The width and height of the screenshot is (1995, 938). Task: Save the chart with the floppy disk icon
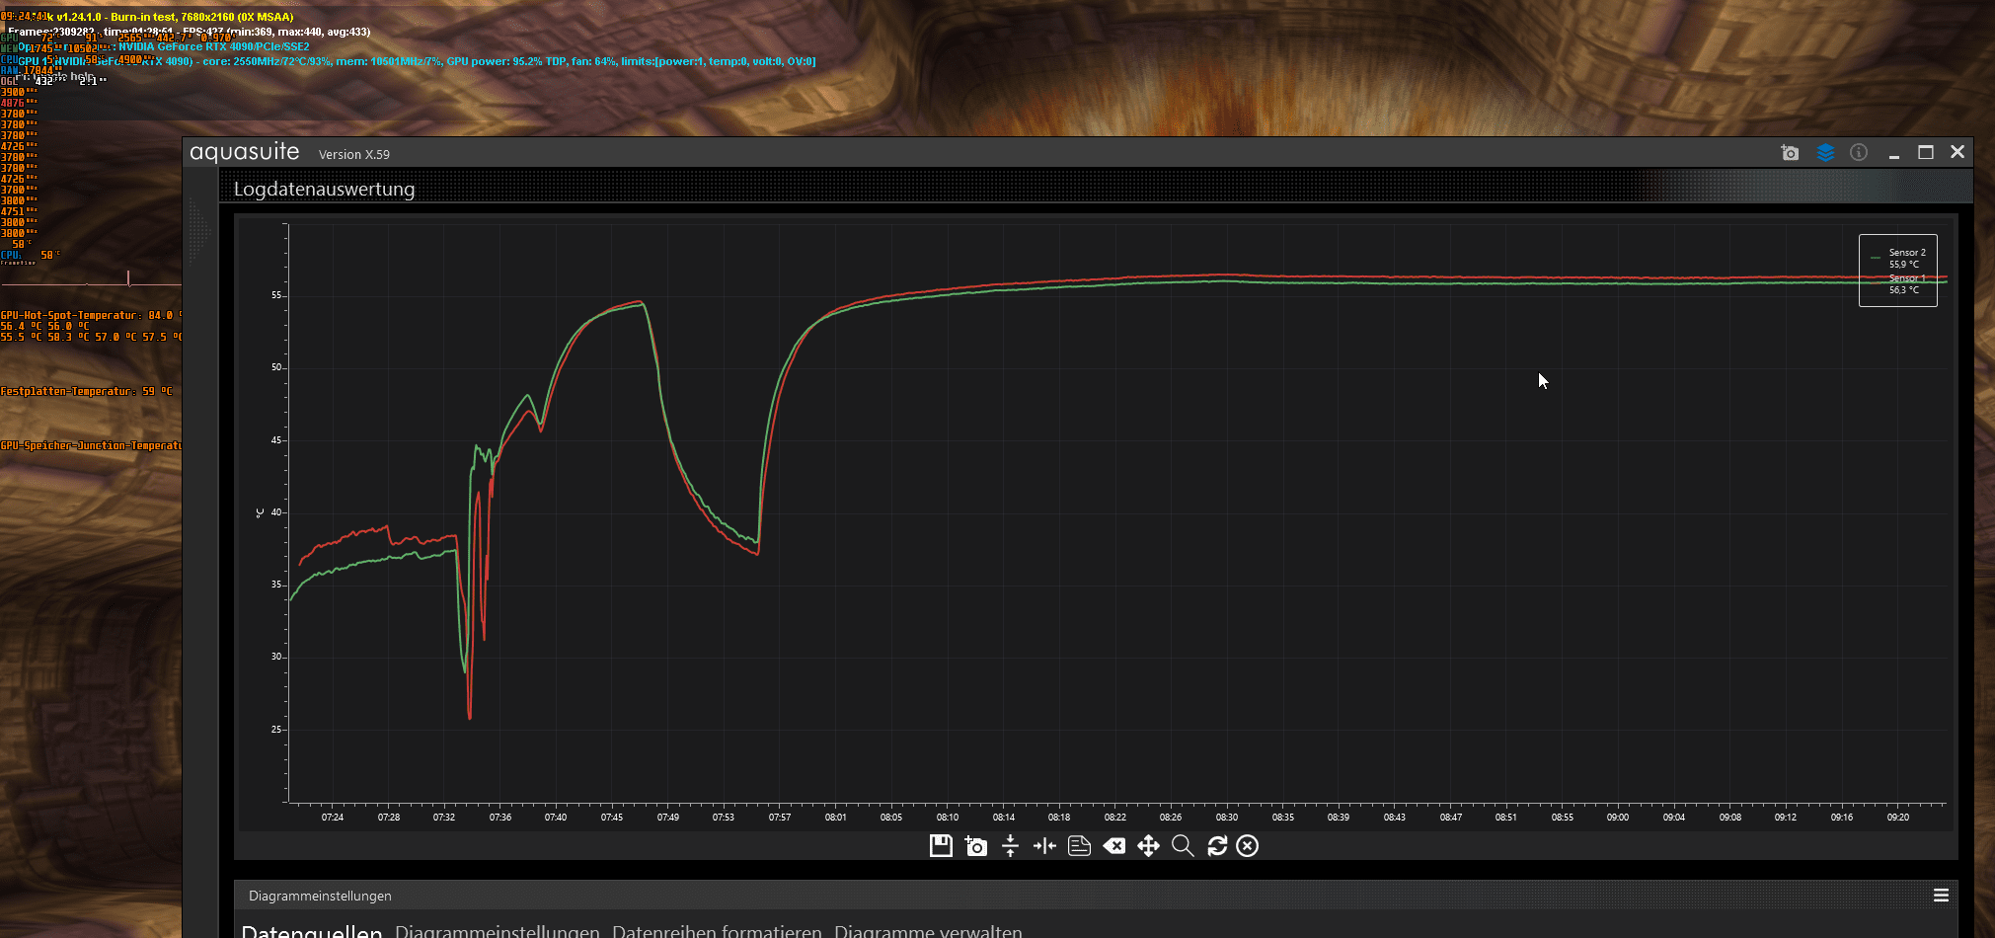[941, 846]
